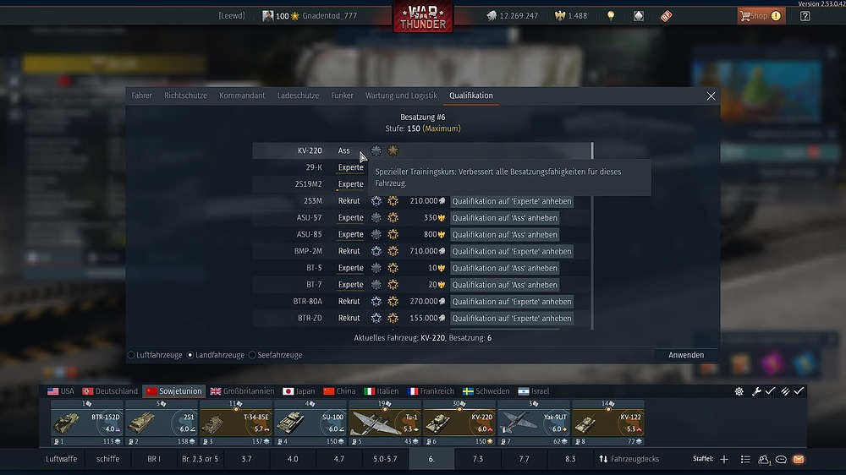Click the qualification list scrollbar

592,236
